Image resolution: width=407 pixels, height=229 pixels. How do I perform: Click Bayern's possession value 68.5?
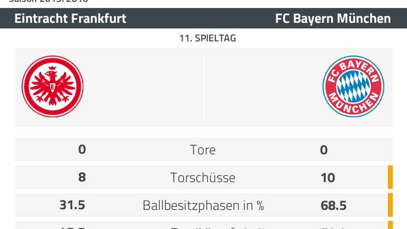click(333, 206)
